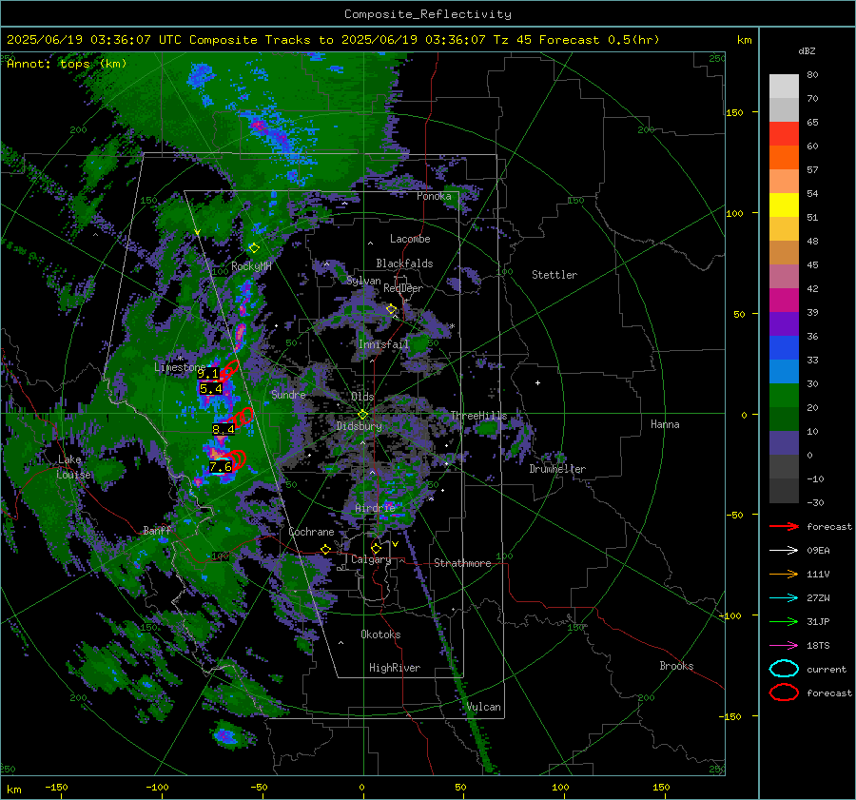856x800 pixels.
Task: Click the storm top label 9.1
Action: point(208,374)
